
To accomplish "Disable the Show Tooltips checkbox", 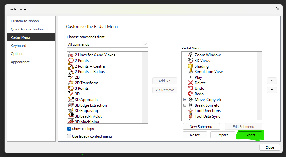I will point(69,129).
